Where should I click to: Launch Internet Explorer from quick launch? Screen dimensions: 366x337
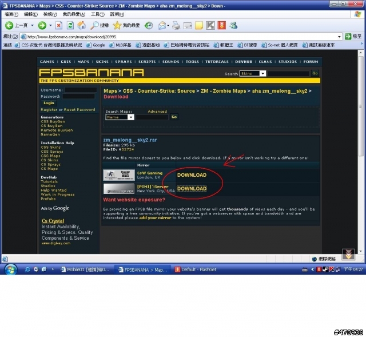pyautogui.click(x=27, y=269)
